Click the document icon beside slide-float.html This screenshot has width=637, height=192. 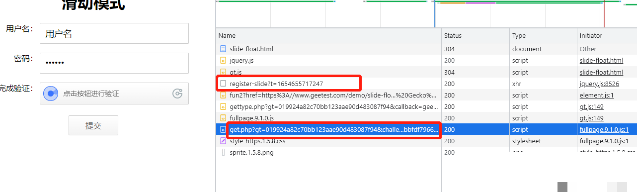[x=223, y=49]
